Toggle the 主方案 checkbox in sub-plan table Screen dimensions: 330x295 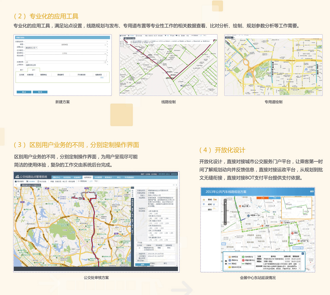click(139, 248)
